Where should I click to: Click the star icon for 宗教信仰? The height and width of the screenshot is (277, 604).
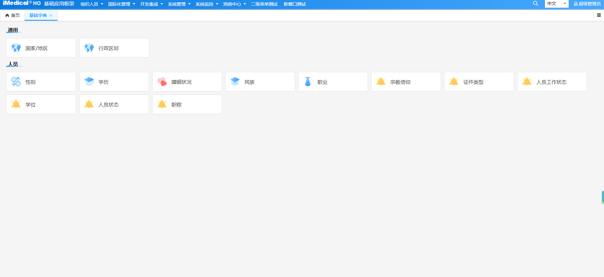point(381,82)
